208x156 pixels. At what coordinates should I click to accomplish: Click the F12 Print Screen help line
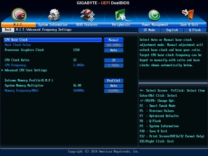click(x=172, y=136)
